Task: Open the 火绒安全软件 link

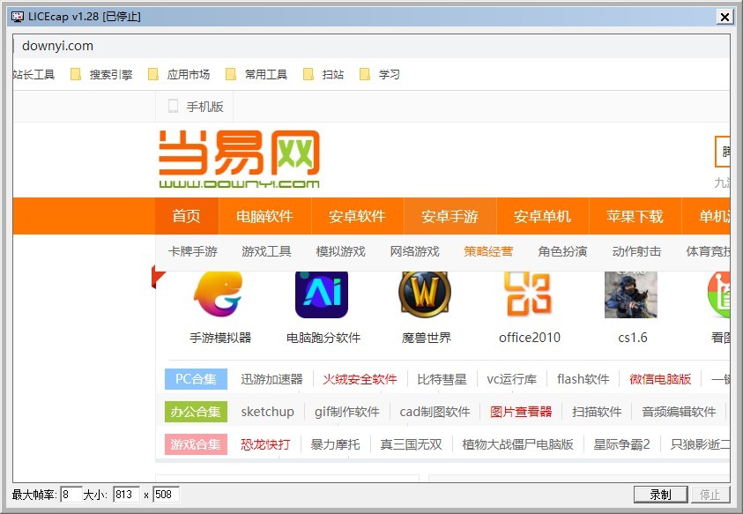Action: click(360, 379)
